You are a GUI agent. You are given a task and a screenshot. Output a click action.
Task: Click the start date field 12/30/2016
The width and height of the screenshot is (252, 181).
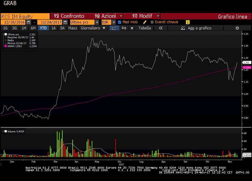[16, 22]
